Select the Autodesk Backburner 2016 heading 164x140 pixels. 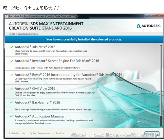pos(37,102)
